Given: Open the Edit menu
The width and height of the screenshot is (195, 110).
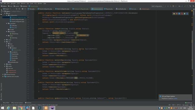Looking at the screenshot, I should (5, 3).
